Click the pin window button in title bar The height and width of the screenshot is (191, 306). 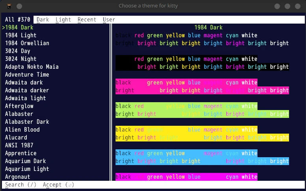(19, 6)
